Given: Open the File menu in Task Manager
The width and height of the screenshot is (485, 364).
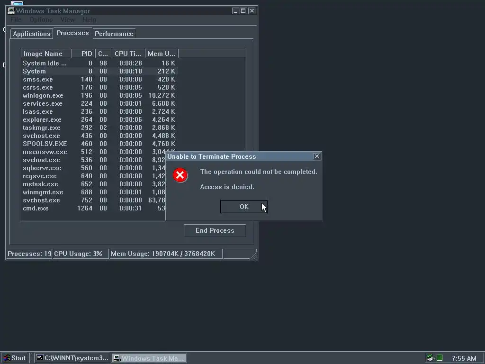Looking at the screenshot, I should (x=16, y=19).
